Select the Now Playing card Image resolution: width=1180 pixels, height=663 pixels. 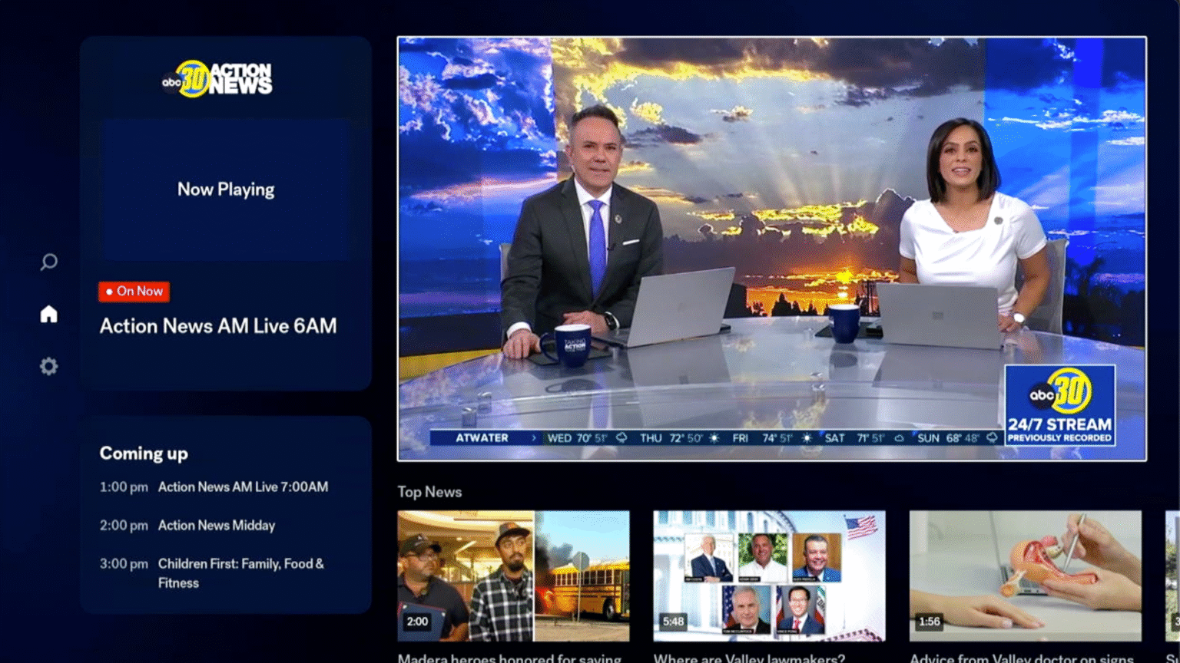point(226,189)
